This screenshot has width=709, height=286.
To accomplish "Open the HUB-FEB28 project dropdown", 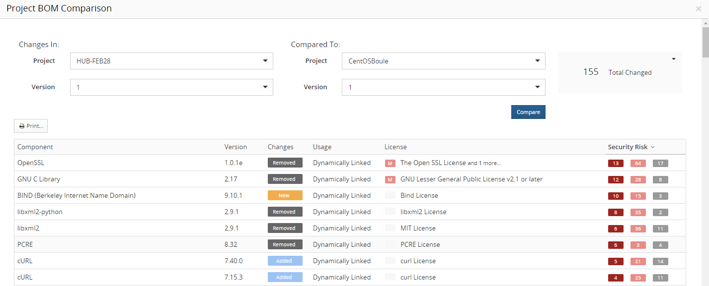I will coord(171,61).
